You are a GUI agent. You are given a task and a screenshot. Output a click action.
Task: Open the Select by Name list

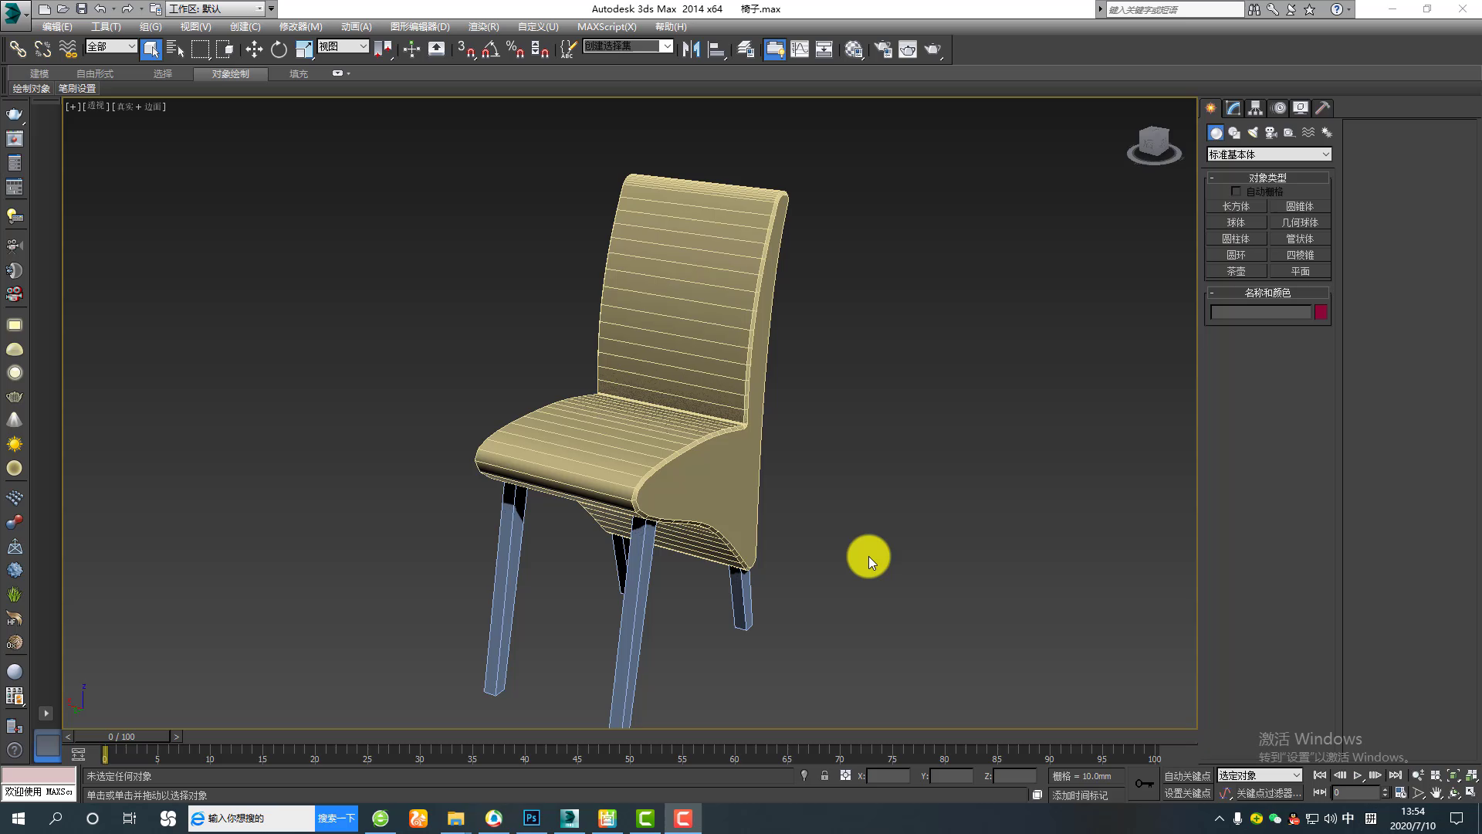175,49
